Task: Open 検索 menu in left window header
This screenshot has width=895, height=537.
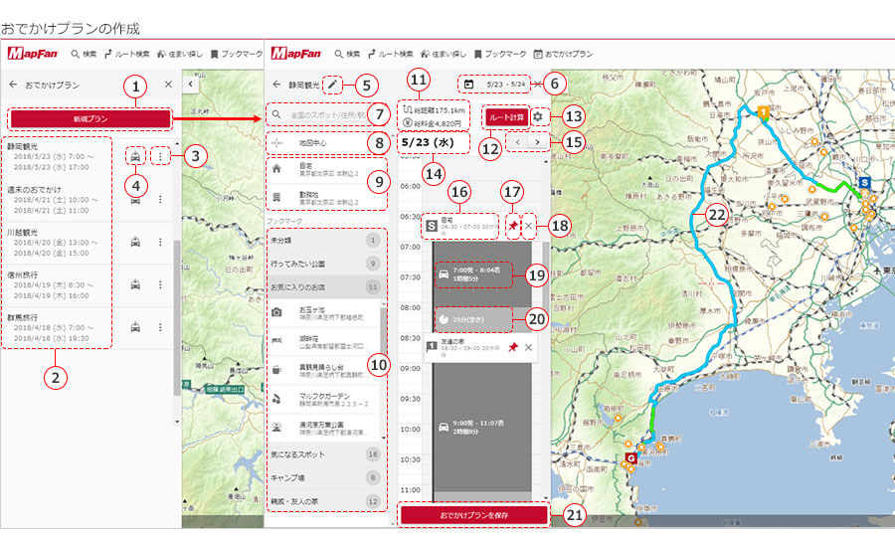Action: (84, 54)
